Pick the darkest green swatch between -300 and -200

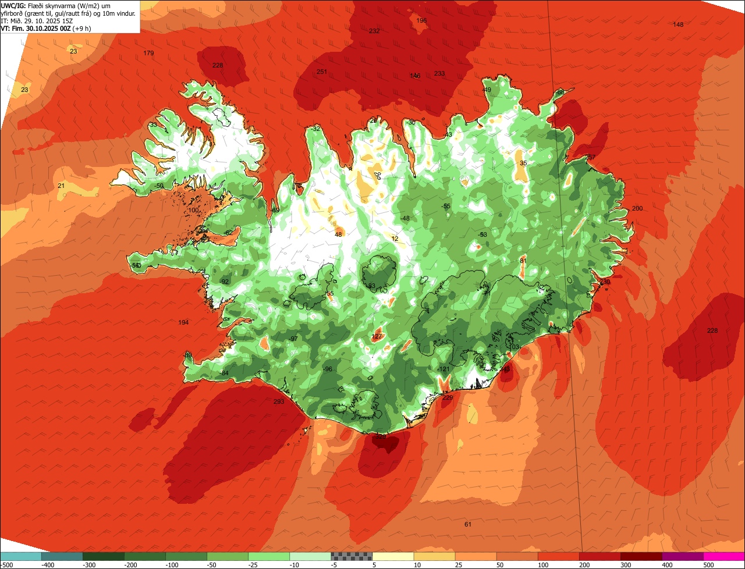coord(103,556)
